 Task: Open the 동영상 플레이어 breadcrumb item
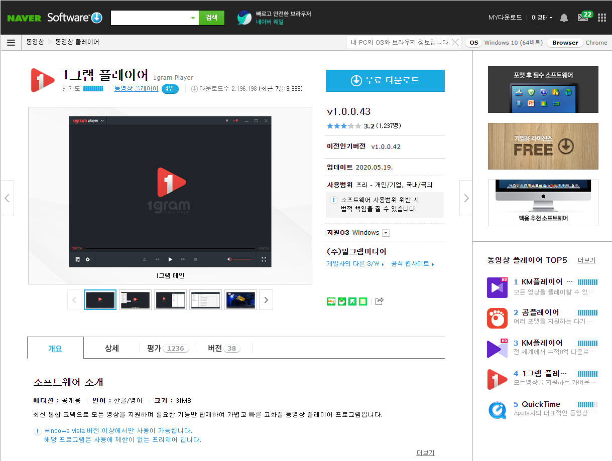click(77, 42)
